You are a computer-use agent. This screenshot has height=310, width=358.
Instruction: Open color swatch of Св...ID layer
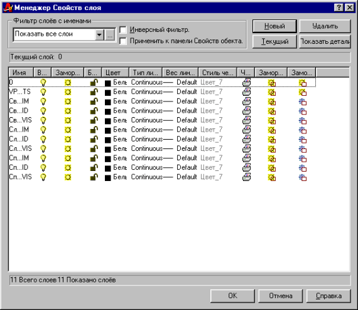(x=107, y=111)
